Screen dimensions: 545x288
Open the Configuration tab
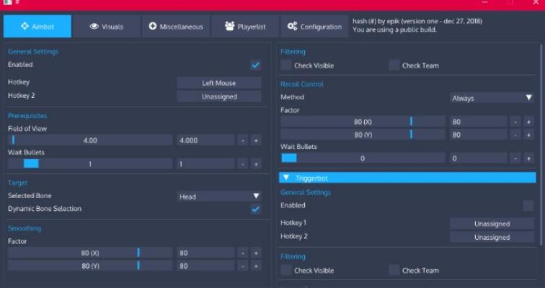(x=314, y=27)
